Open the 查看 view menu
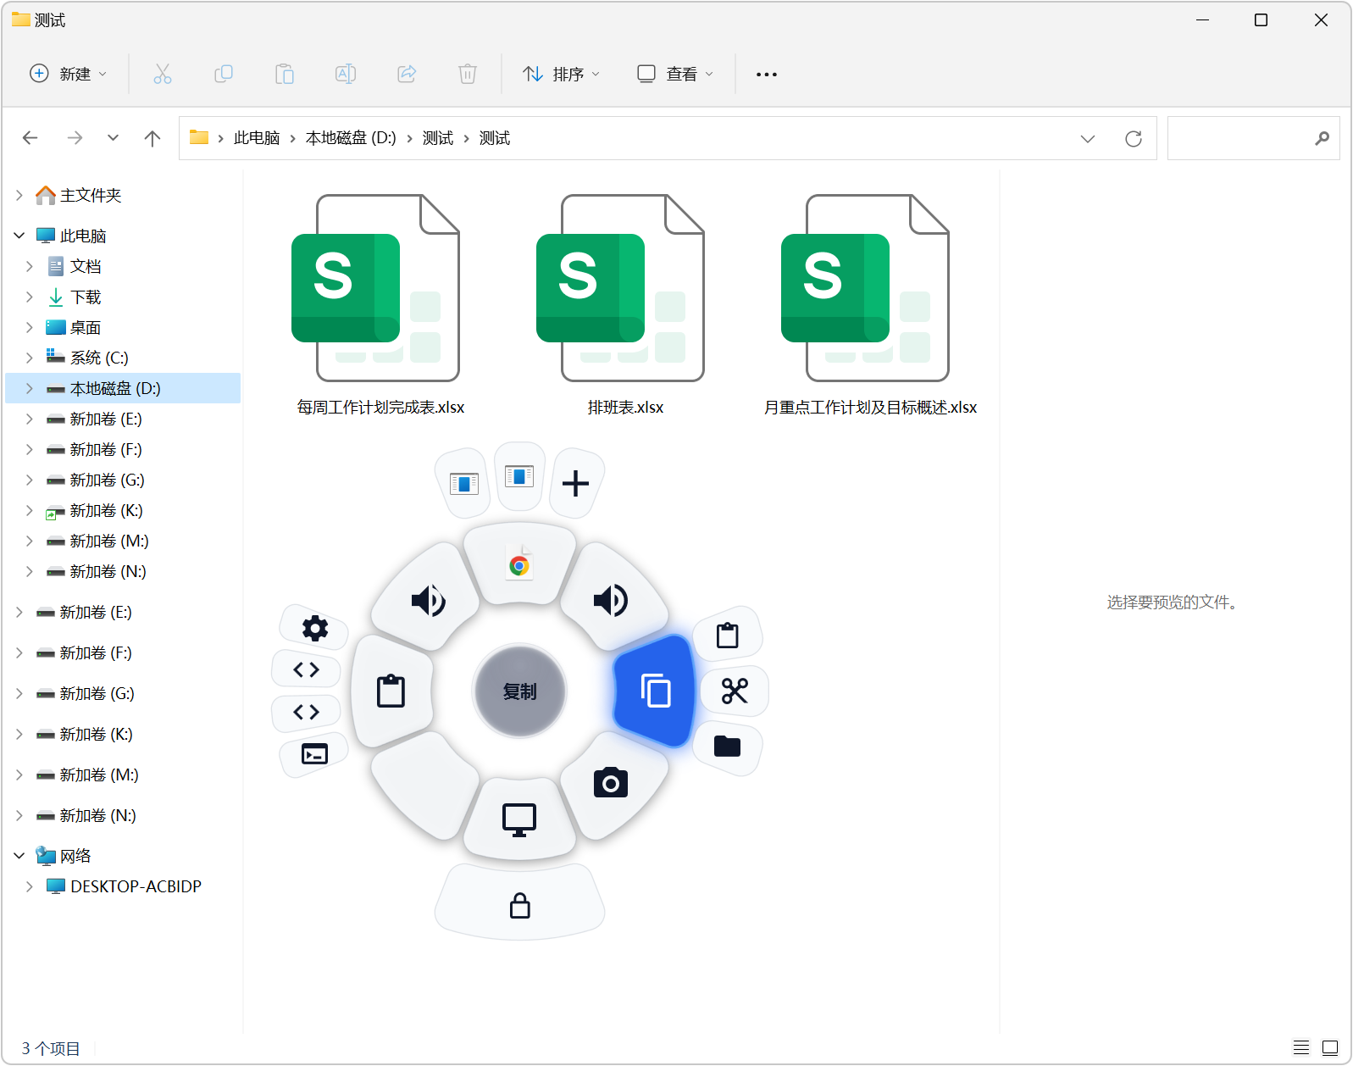Screen dimensions: 1353x1066 [675, 74]
